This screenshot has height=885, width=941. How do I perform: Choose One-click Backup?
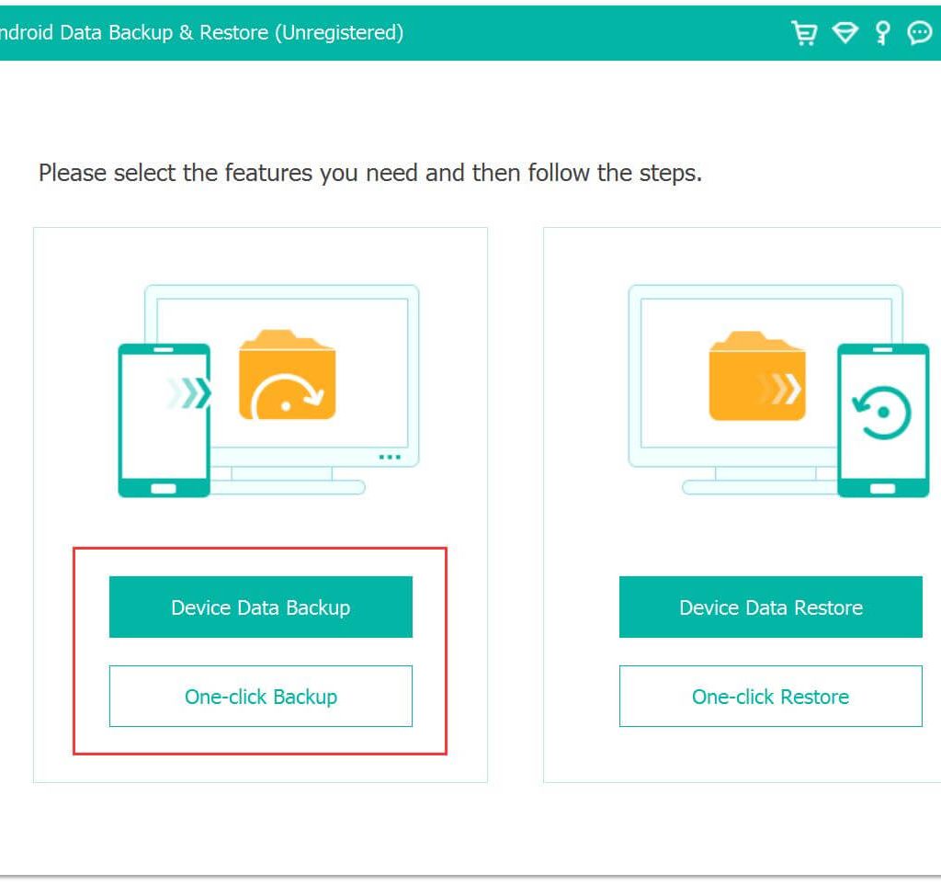click(x=260, y=697)
